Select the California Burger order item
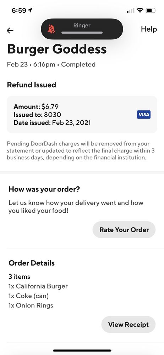 click(38, 286)
